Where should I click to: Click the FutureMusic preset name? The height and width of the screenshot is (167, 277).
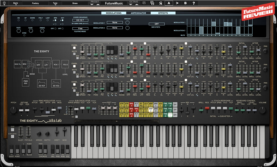point(114,3)
